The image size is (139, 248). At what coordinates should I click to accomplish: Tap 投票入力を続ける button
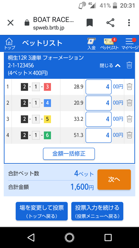97,211
